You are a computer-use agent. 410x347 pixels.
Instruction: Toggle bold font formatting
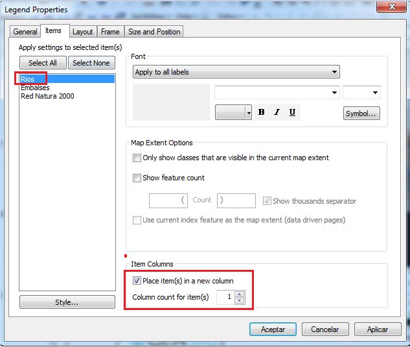click(261, 112)
